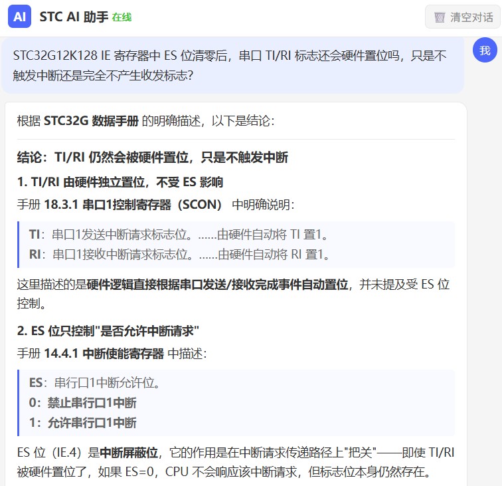Click quoted line 0：禁止串行口1中断

click(82, 403)
